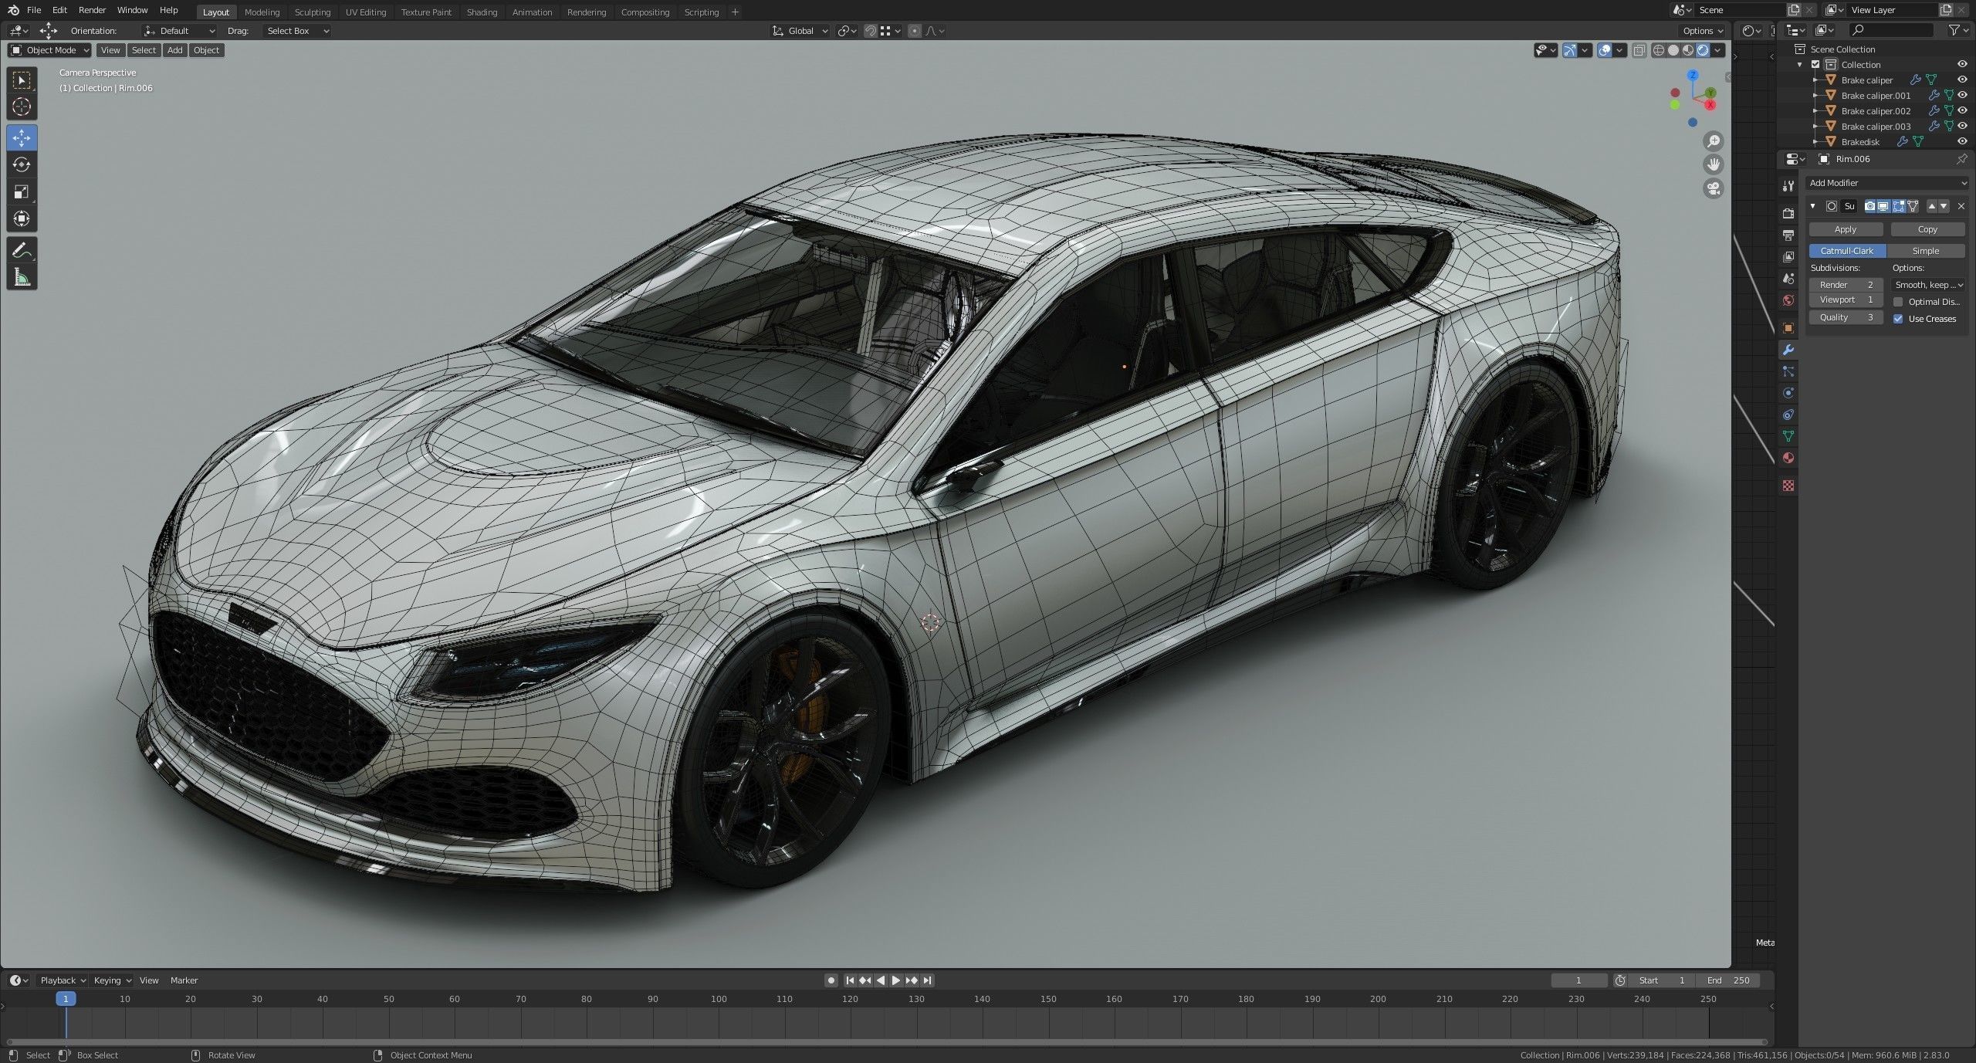The image size is (1976, 1063).
Task: Choose the Rotate tool
Action: tap(22, 165)
